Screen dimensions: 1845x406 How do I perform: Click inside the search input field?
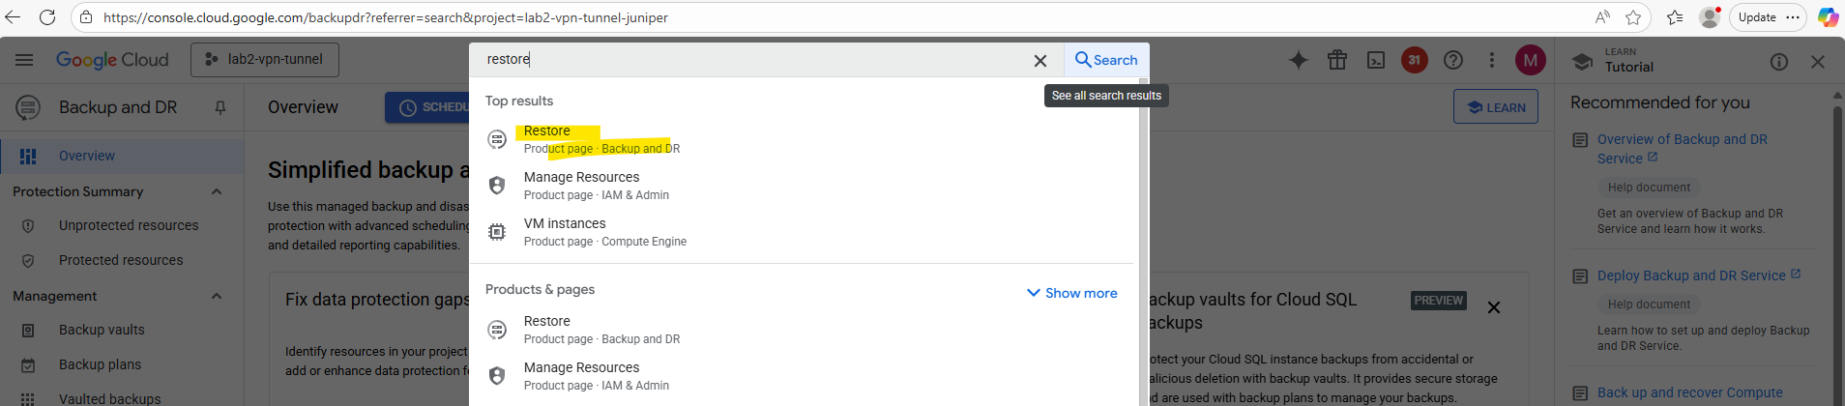pos(754,60)
